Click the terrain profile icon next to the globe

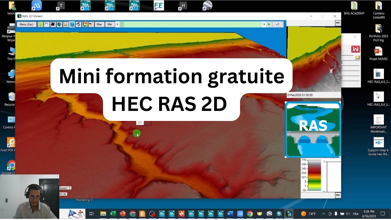pyautogui.click(x=65, y=24)
